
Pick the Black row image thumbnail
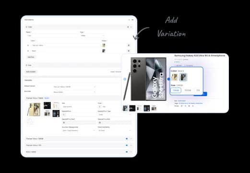point(104,51)
